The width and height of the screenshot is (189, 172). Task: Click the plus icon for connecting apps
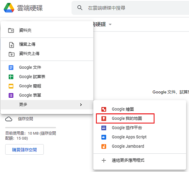(x=104, y=160)
